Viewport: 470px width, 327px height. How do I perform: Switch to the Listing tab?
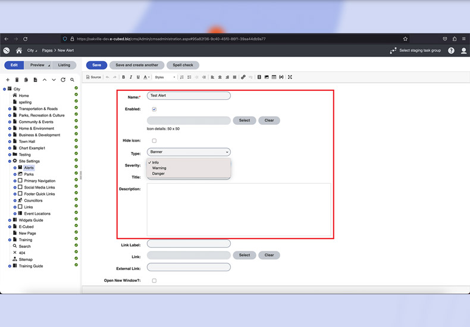[64, 65]
